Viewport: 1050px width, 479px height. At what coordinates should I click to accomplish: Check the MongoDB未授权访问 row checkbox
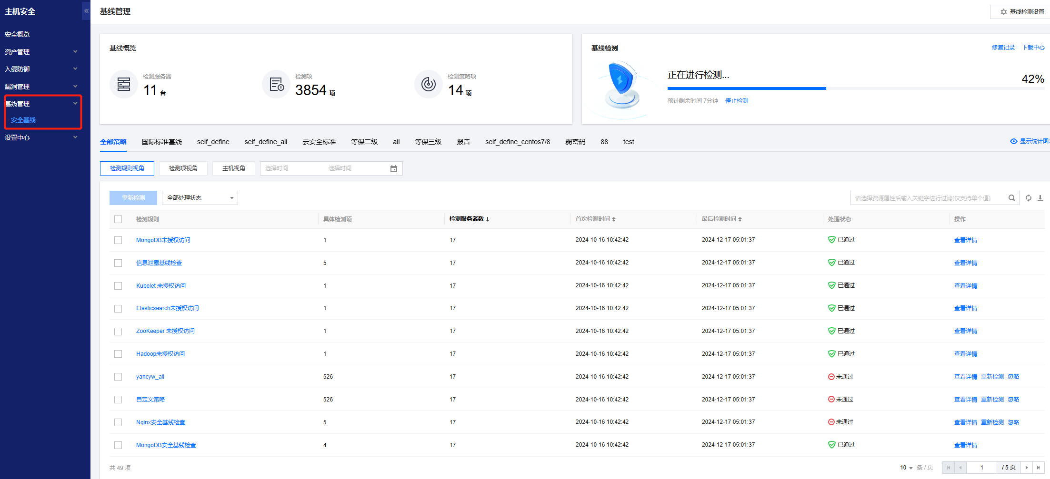click(118, 240)
